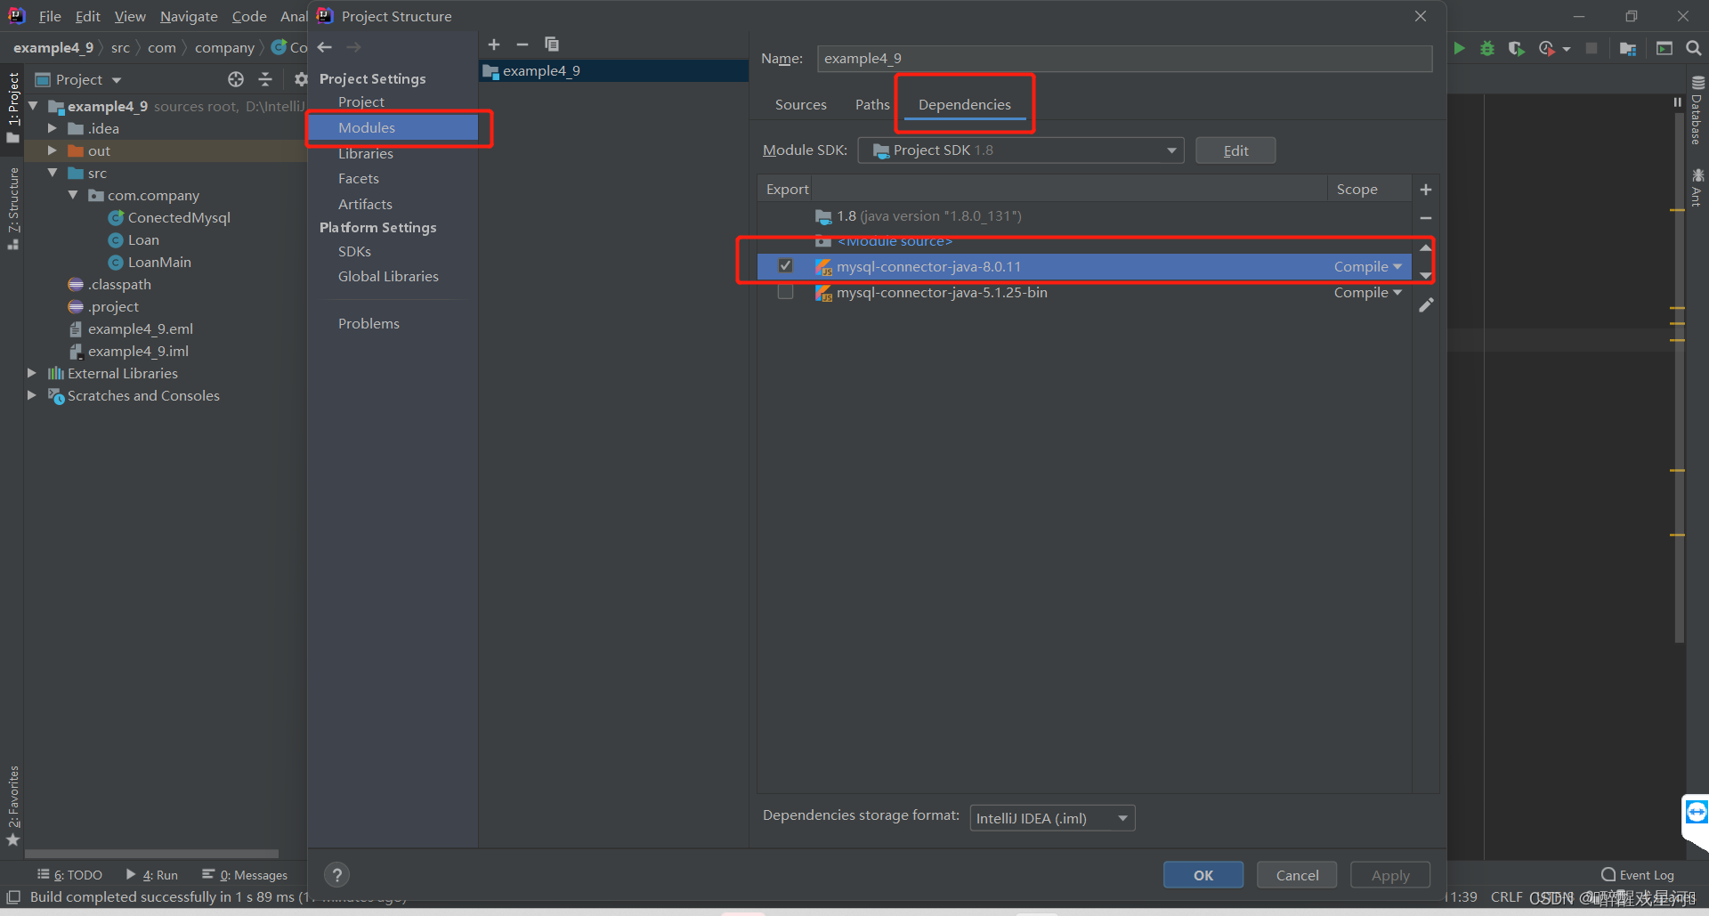Screen dimensions: 1709x916
Task: Click the pencil edit icon beside dependencies list
Action: pyautogui.click(x=1427, y=304)
